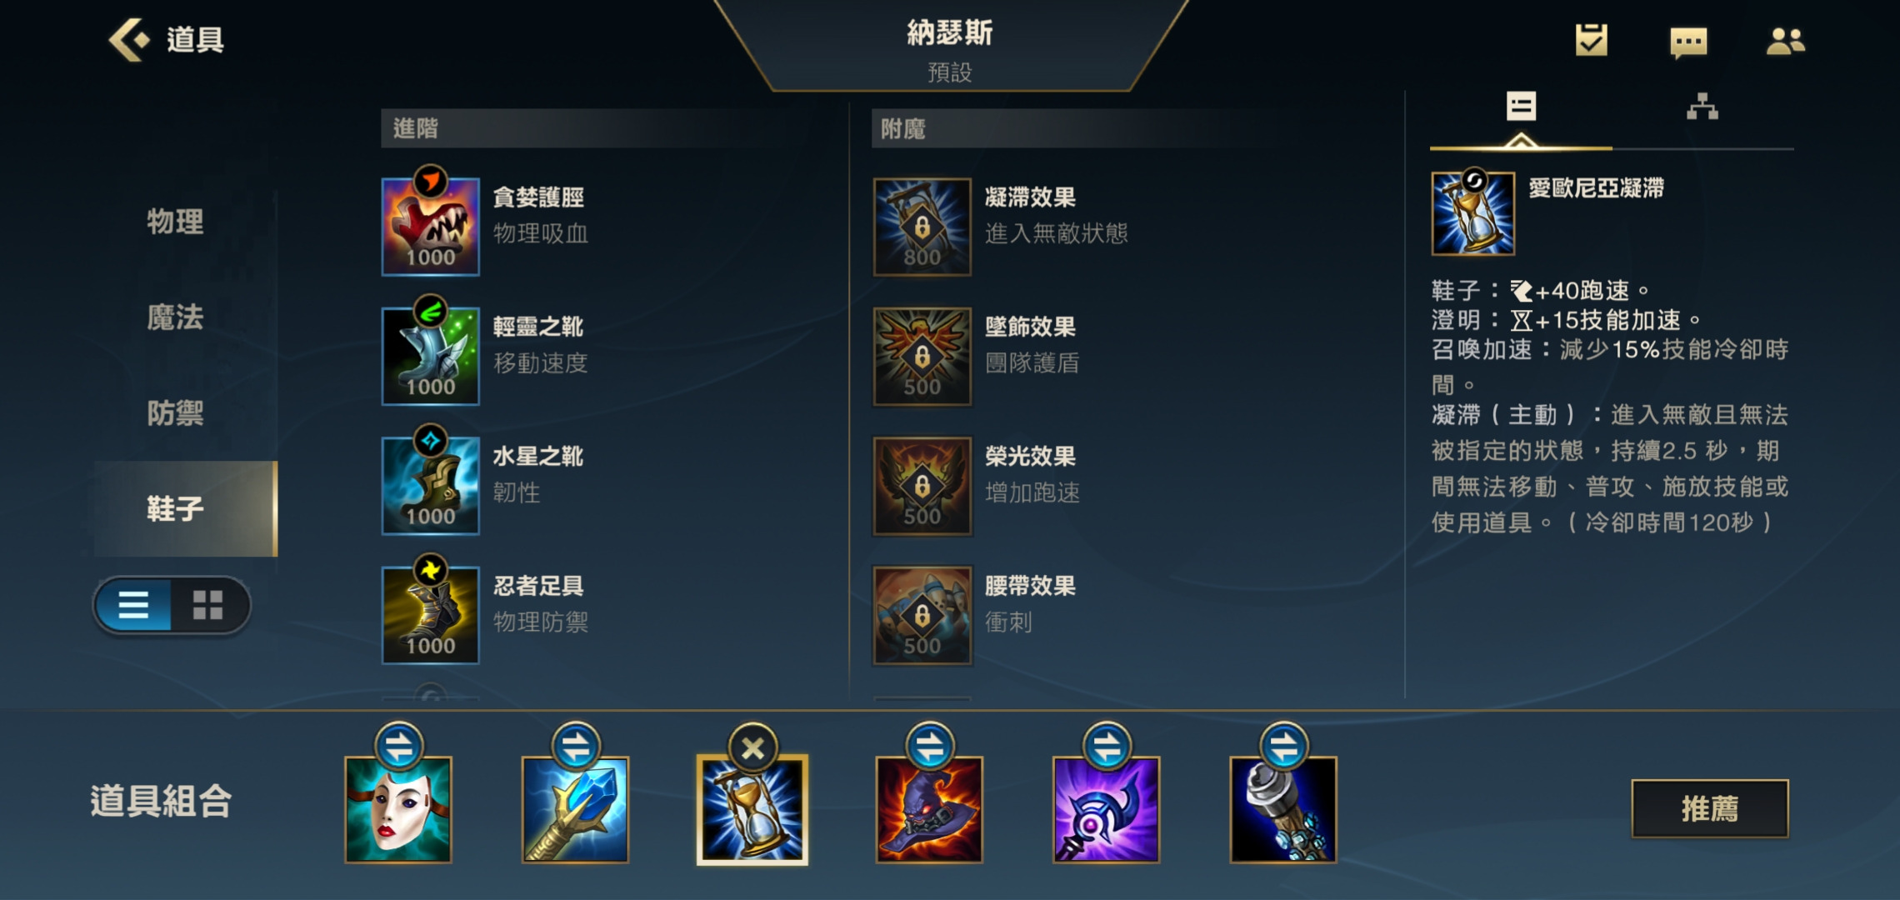Choose the 墜飾效果 enchant icon
The width and height of the screenshot is (1900, 900).
[x=922, y=356]
